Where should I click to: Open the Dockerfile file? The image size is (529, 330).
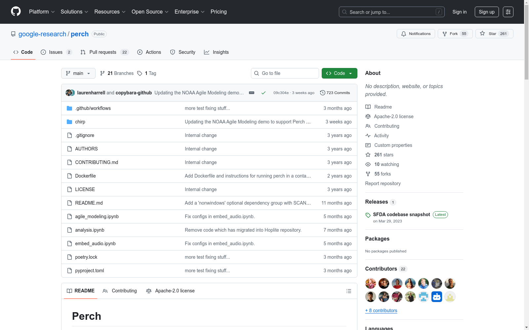pos(85,176)
